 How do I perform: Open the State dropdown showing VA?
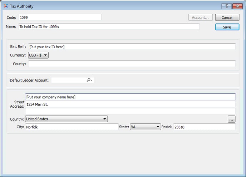(x=145, y=127)
